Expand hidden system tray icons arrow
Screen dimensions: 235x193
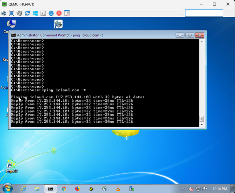[184, 189]
